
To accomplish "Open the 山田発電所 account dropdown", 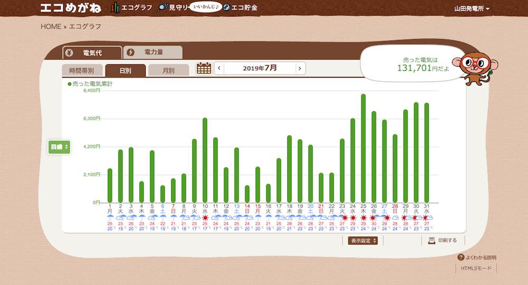I will (x=472, y=9).
